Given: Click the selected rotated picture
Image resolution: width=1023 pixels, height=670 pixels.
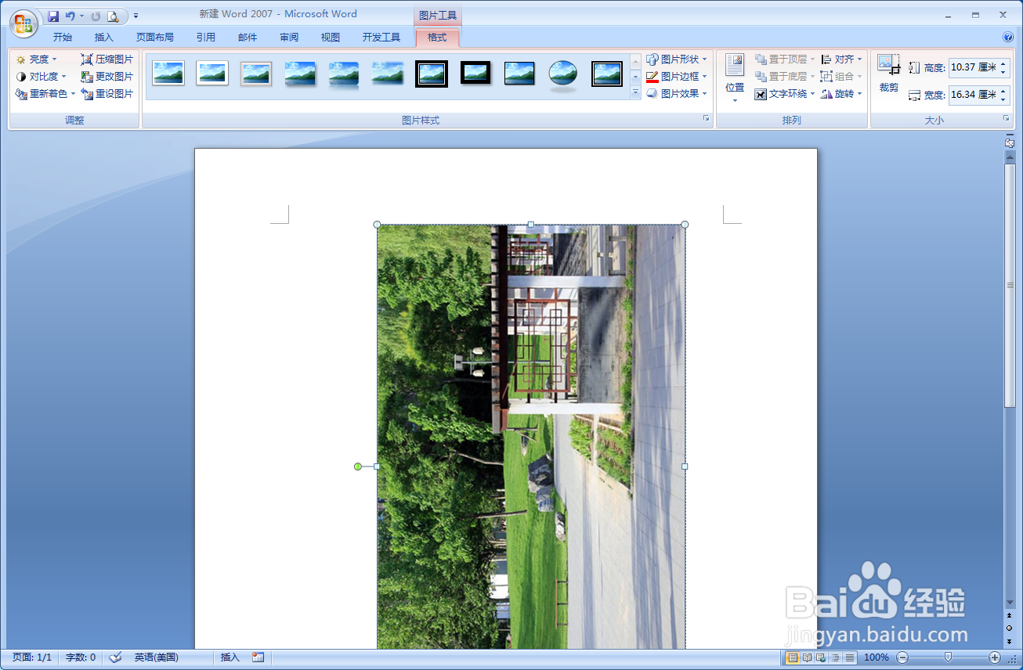Looking at the screenshot, I should point(531,437).
